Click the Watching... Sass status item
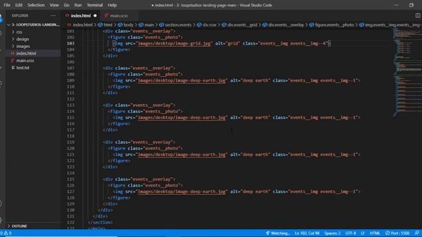 click(x=278, y=233)
